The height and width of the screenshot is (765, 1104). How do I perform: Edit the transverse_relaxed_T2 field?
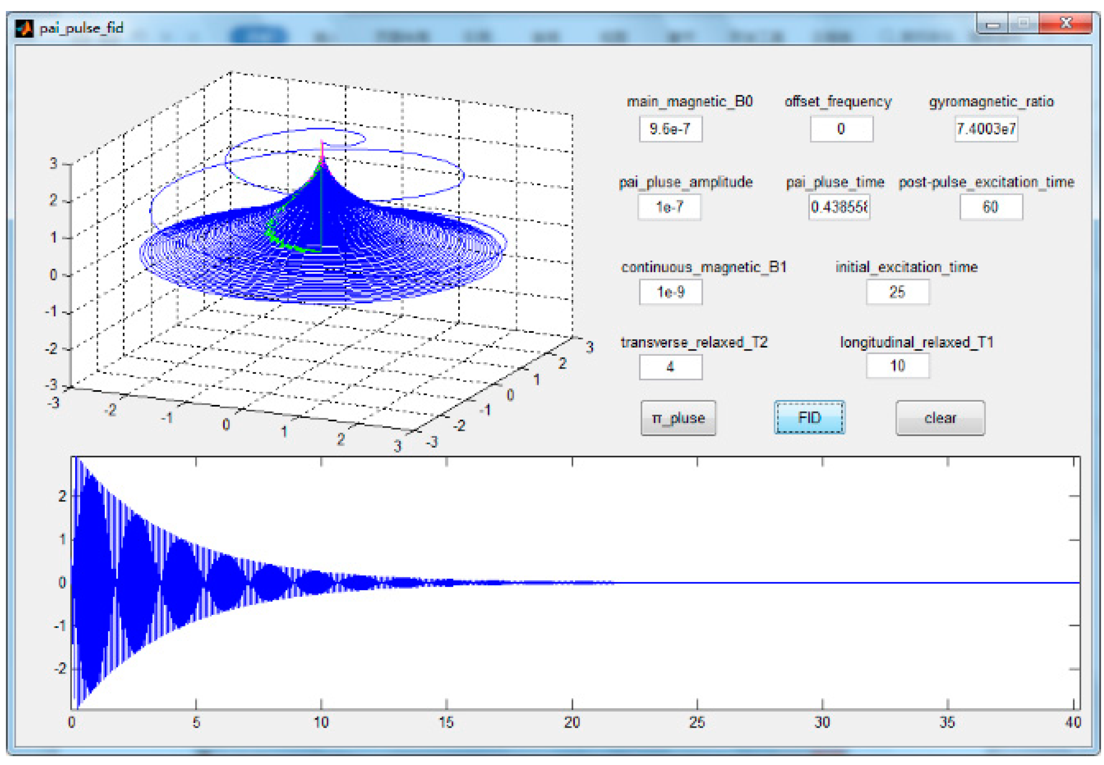click(x=670, y=367)
